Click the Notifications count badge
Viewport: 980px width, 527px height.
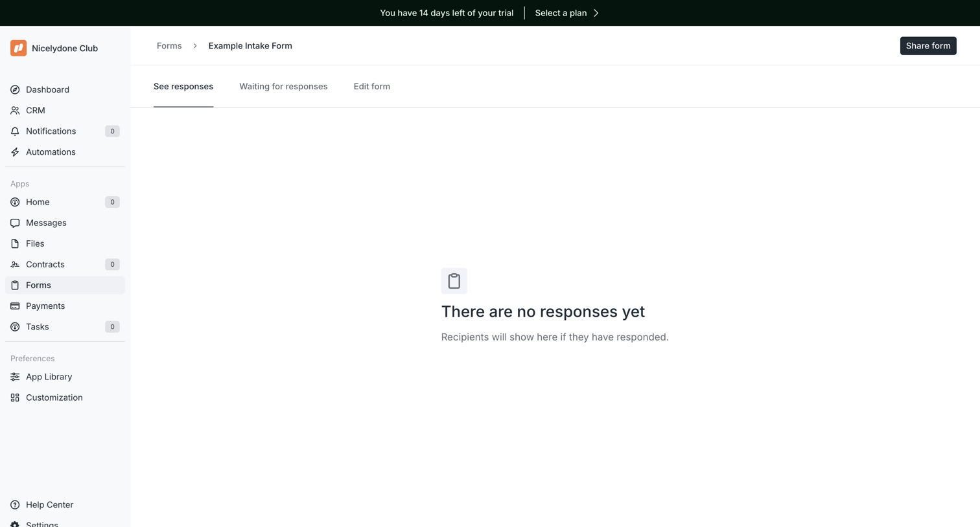click(112, 131)
